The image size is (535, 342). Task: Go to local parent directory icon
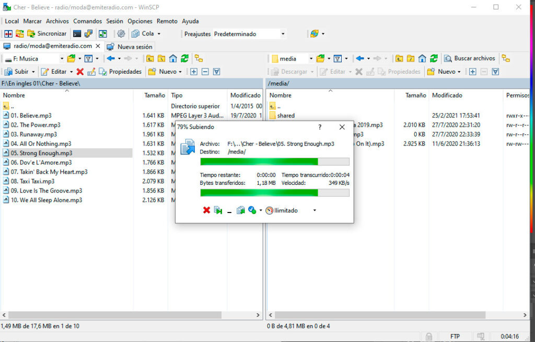tap(150, 58)
